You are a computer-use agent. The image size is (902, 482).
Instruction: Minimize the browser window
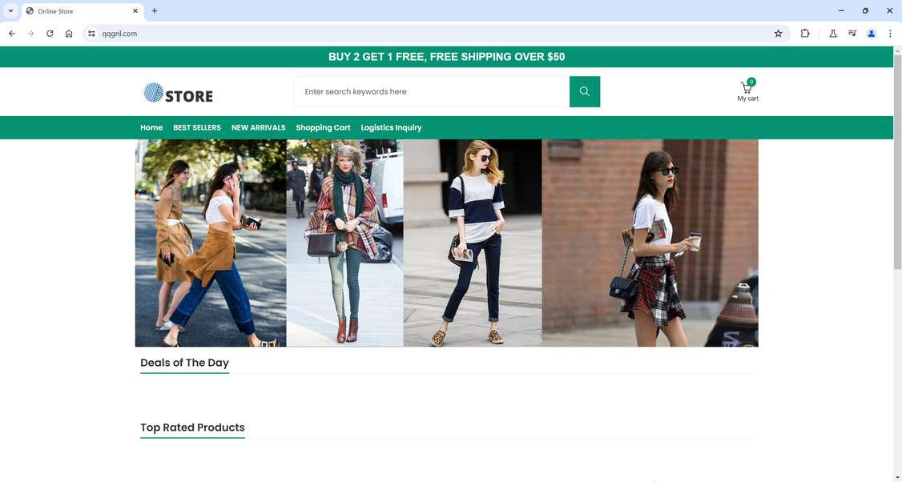click(x=841, y=11)
